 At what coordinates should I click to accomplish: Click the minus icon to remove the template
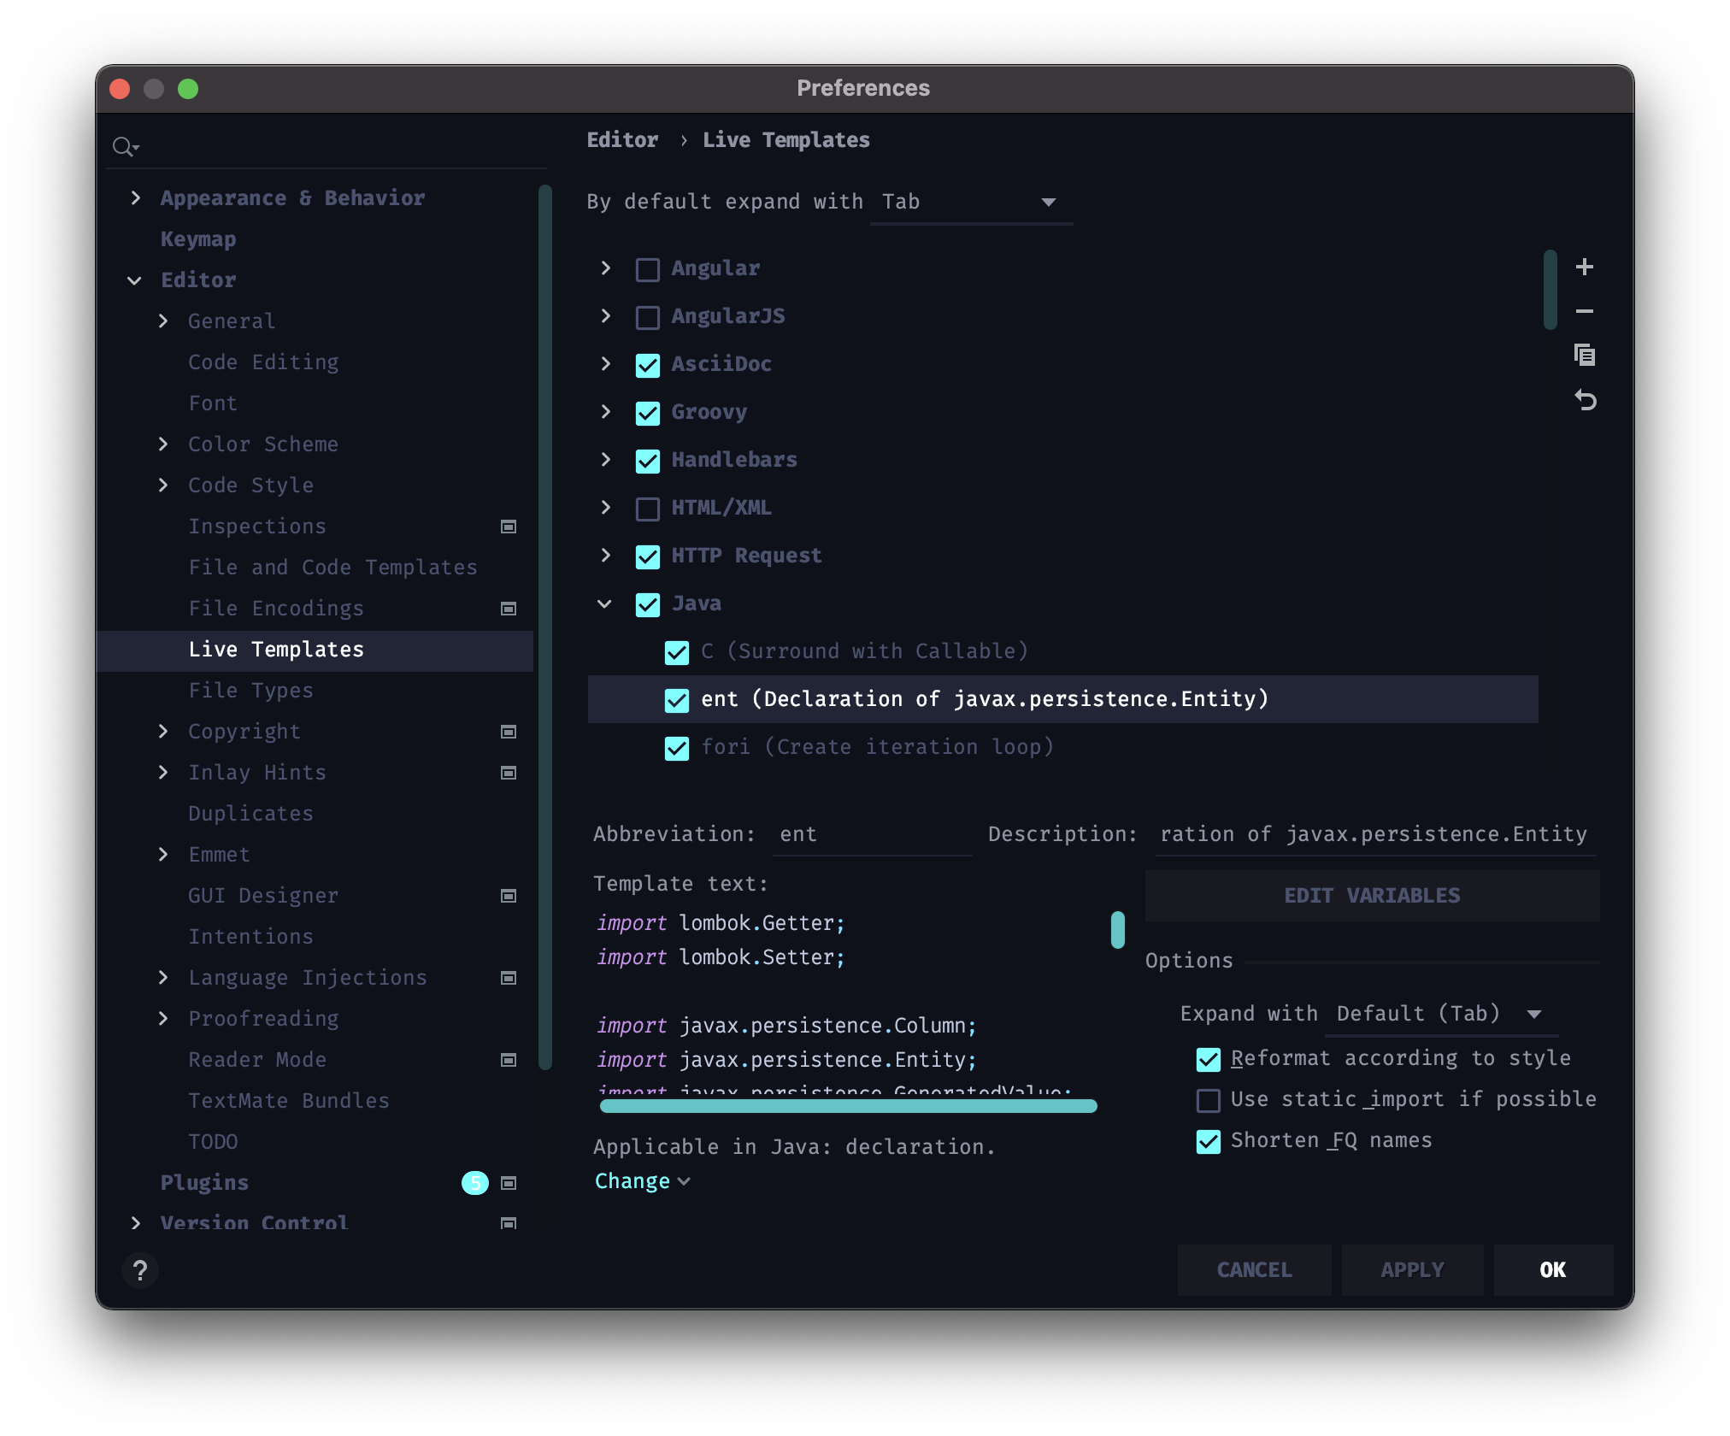(1584, 312)
